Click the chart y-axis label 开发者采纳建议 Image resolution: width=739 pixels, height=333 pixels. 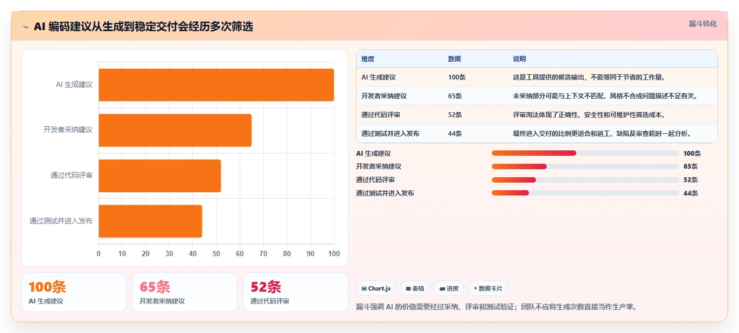pos(68,130)
